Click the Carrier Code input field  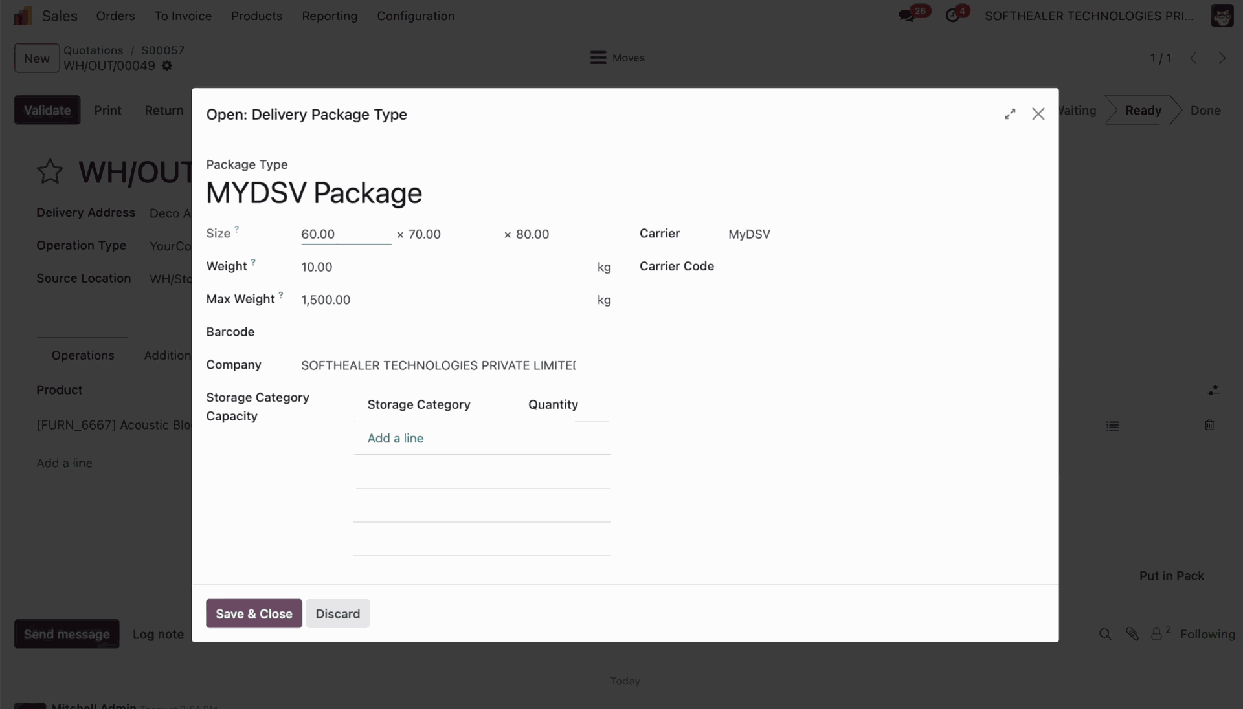[x=842, y=267]
